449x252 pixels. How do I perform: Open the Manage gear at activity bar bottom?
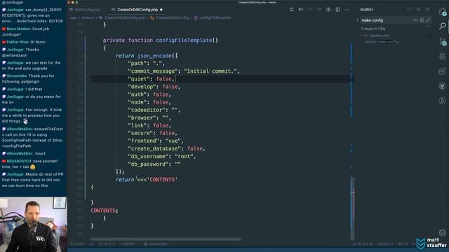[443, 232]
